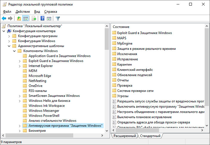Click the right pane scroll-down arrow
This screenshot has height=145, width=210.
coord(207,125)
